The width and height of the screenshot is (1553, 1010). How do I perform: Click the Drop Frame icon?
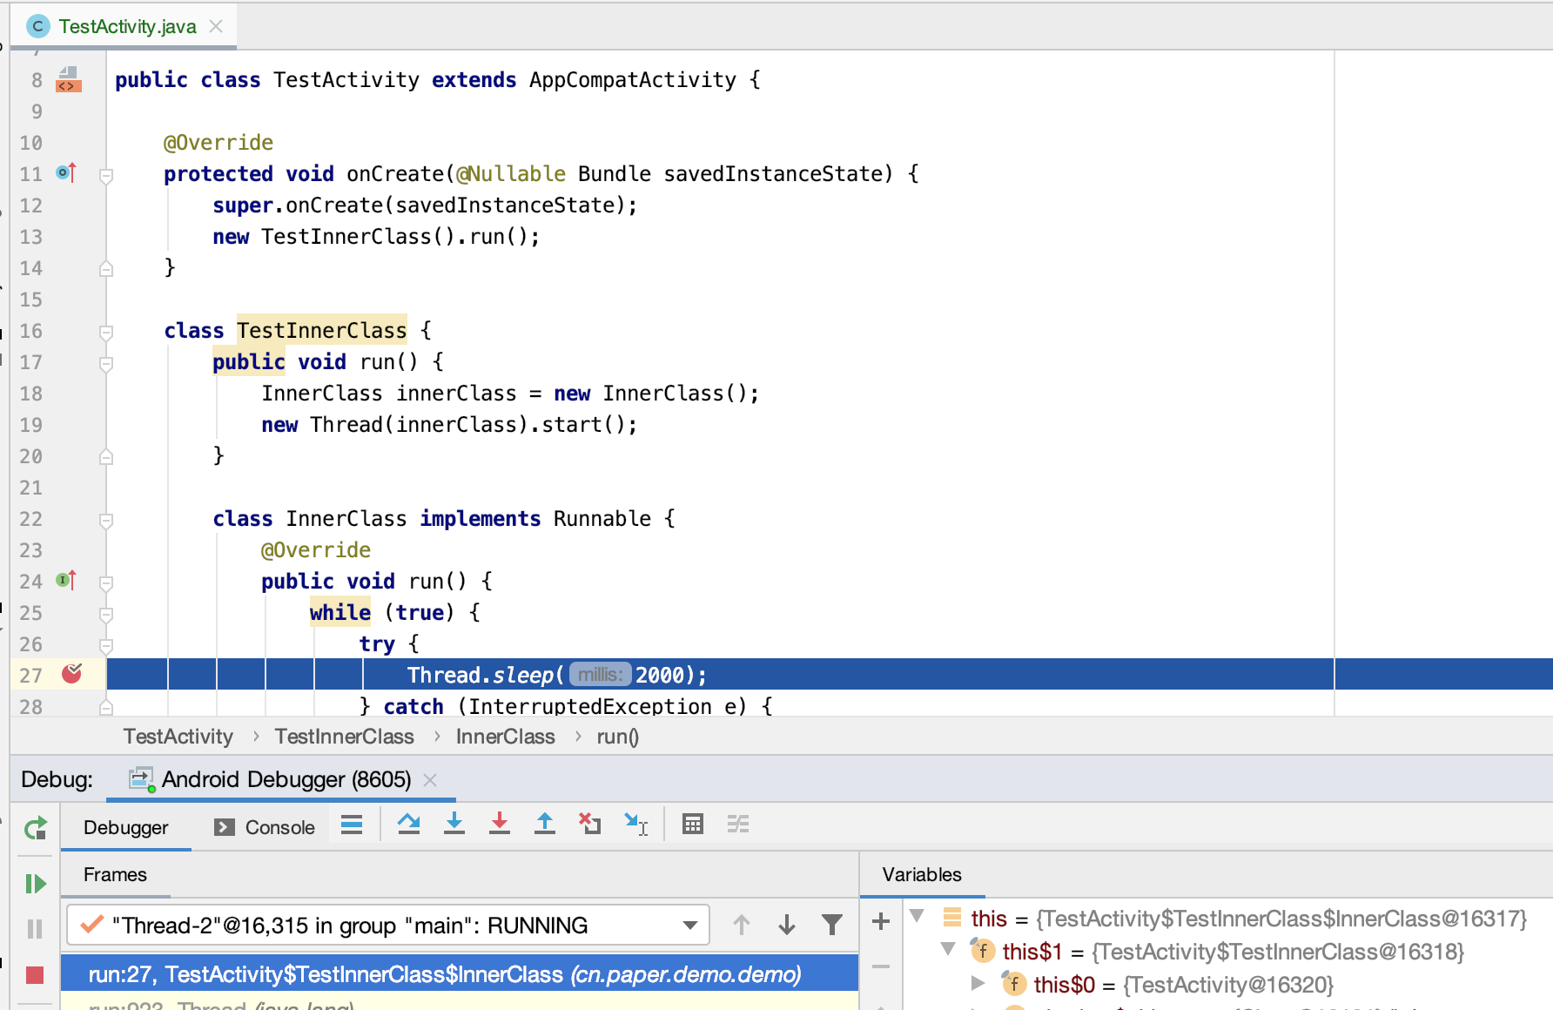point(590,824)
